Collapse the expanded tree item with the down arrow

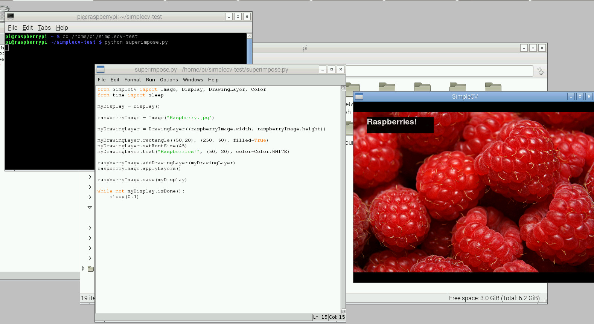pos(90,208)
